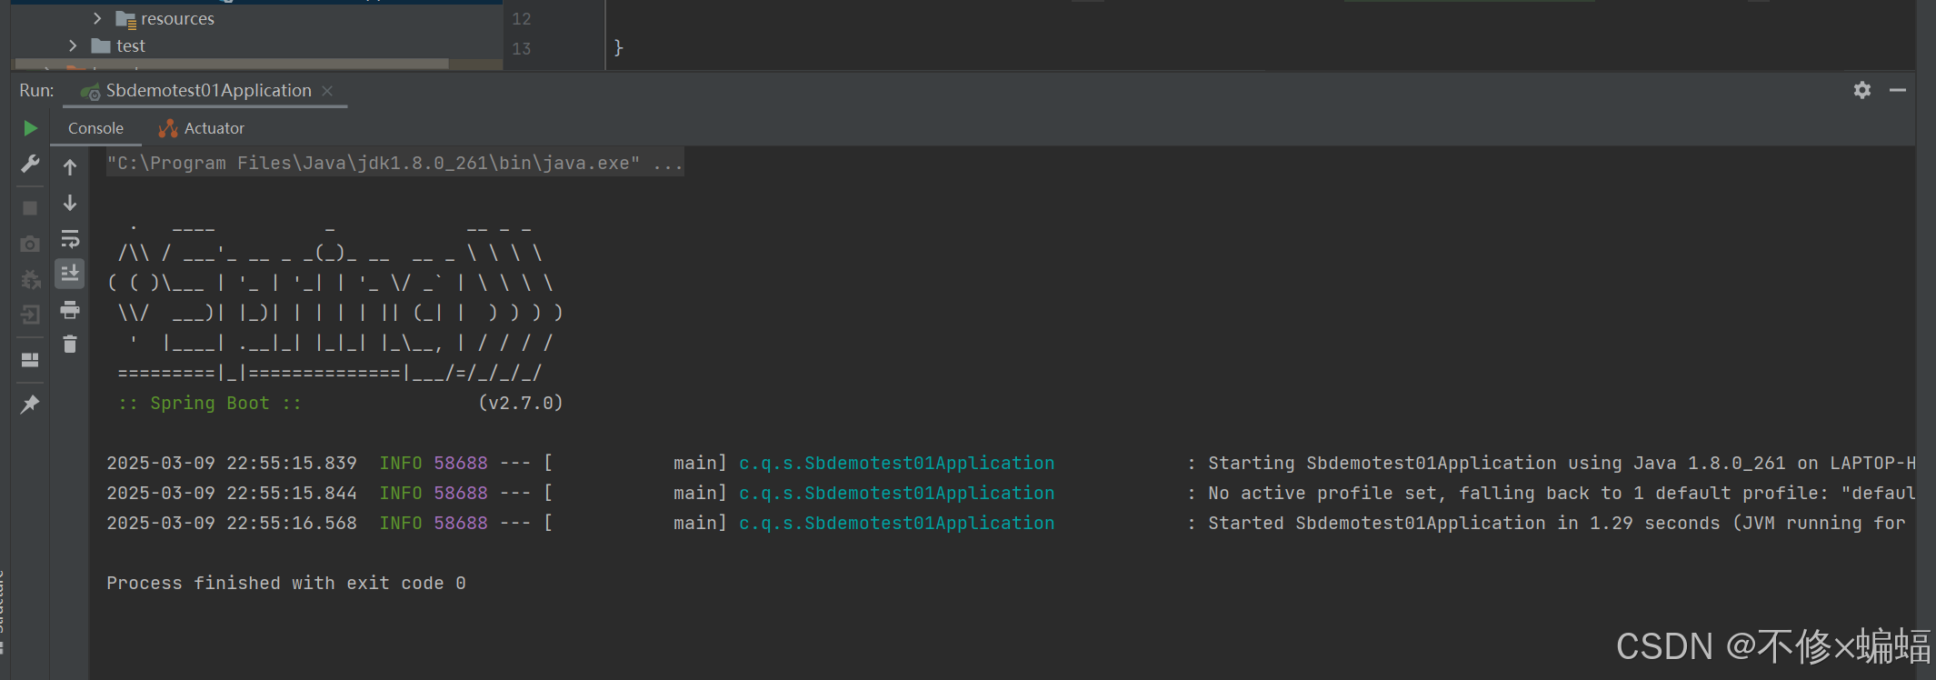Expand the test folder chevron
Image resolution: width=1936 pixels, height=680 pixels.
point(73,45)
